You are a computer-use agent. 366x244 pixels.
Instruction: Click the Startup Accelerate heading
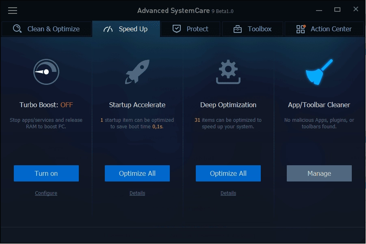coord(137,105)
